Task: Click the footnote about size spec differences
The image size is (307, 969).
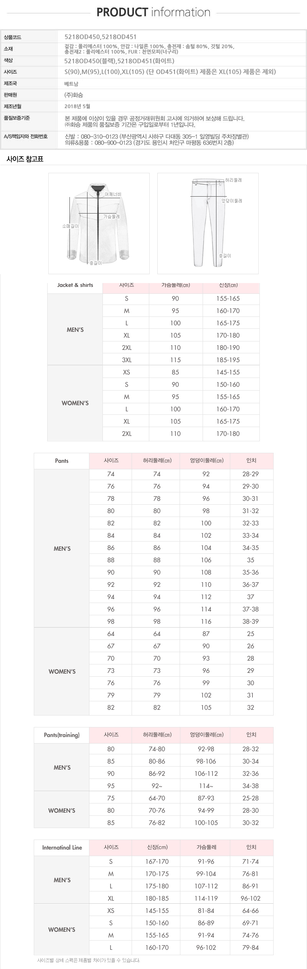Action: pos(88,960)
